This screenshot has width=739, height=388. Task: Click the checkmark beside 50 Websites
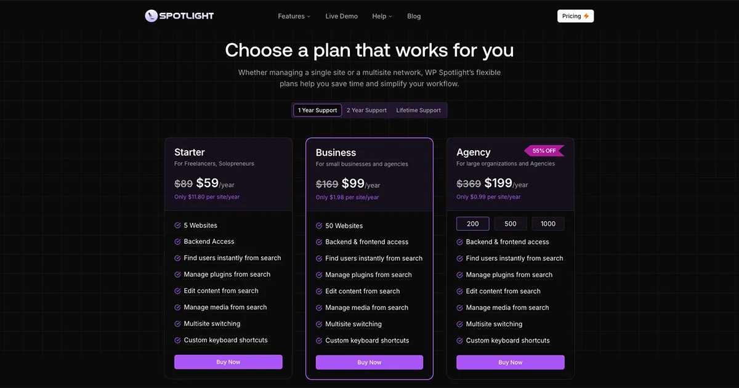[x=318, y=225]
